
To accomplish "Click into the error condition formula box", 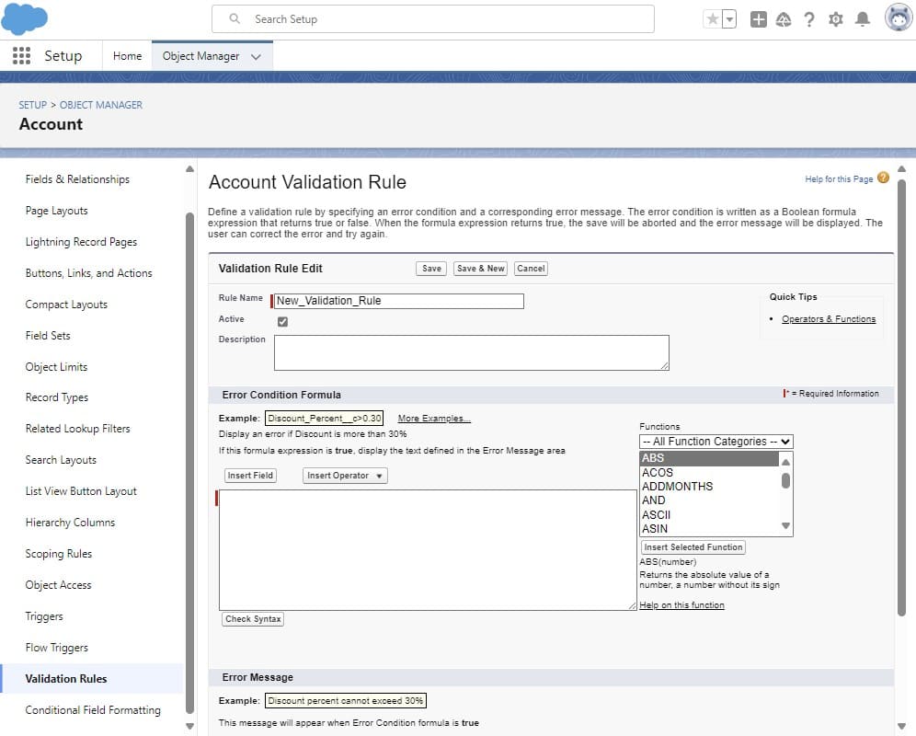I will click(428, 550).
